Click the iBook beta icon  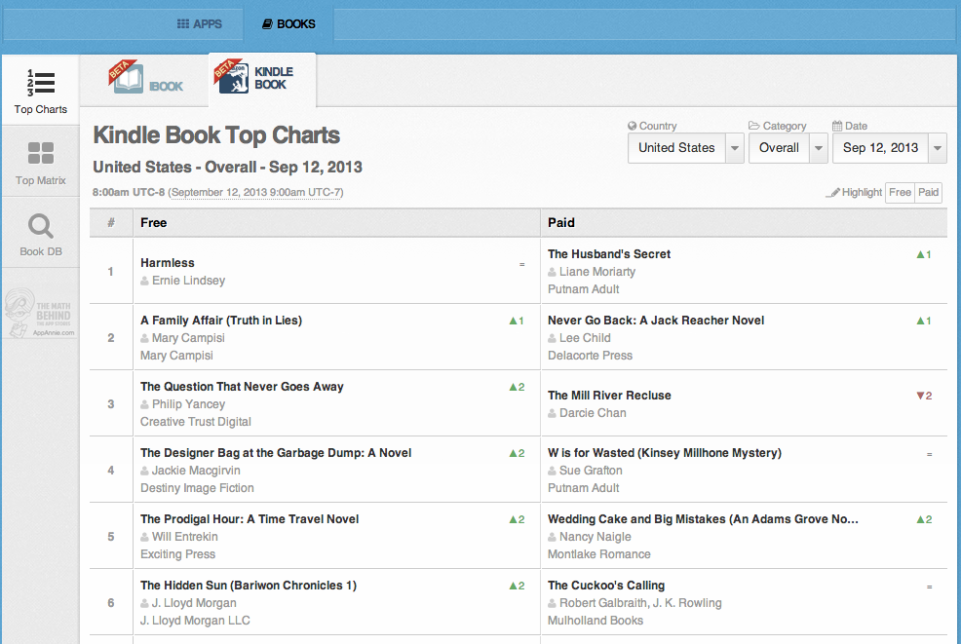pyautogui.click(x=126, y=77)
